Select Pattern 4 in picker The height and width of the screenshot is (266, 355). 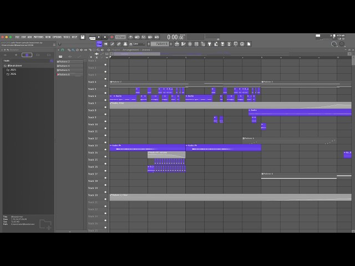click(69, 66)
